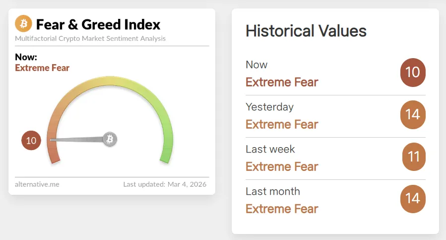Click the Historical Values heading
This screenshot has height=240, width=446.
coord(306,31)
